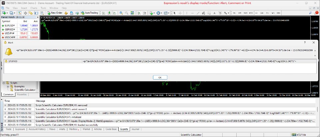The width and height of the screenshot is (320, 137).
Task: Open a new chart window
Action: pos(4,13)
